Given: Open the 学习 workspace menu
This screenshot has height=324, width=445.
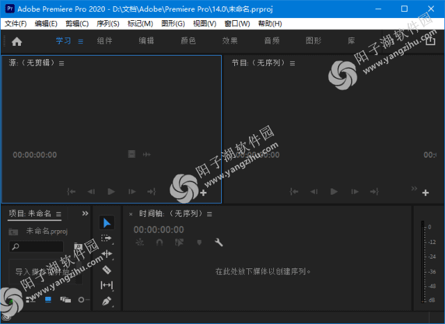Looking at the screenshot, I should pyautogui.click(x=81, y=42).
